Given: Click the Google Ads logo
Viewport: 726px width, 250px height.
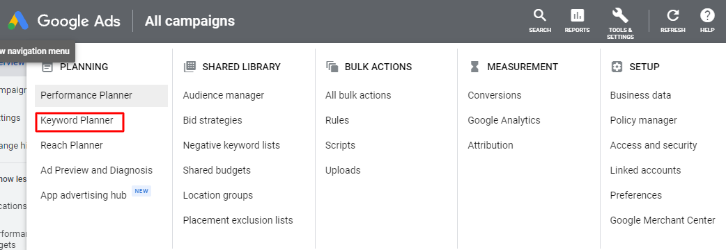Looking at the screenshot, I should pos(19,22).
